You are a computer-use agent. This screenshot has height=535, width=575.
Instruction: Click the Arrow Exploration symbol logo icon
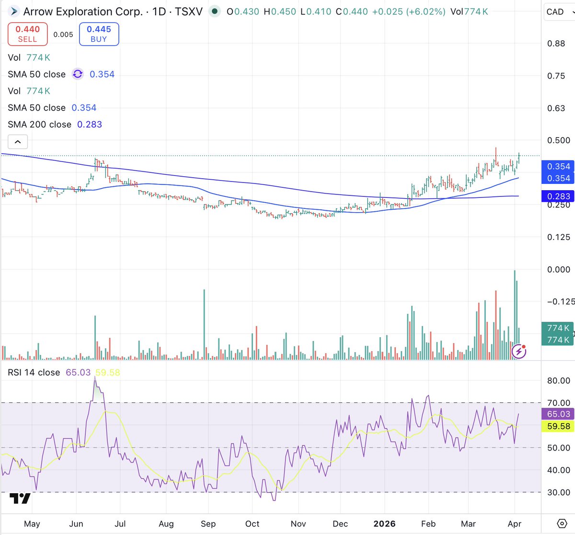[14, 11]
